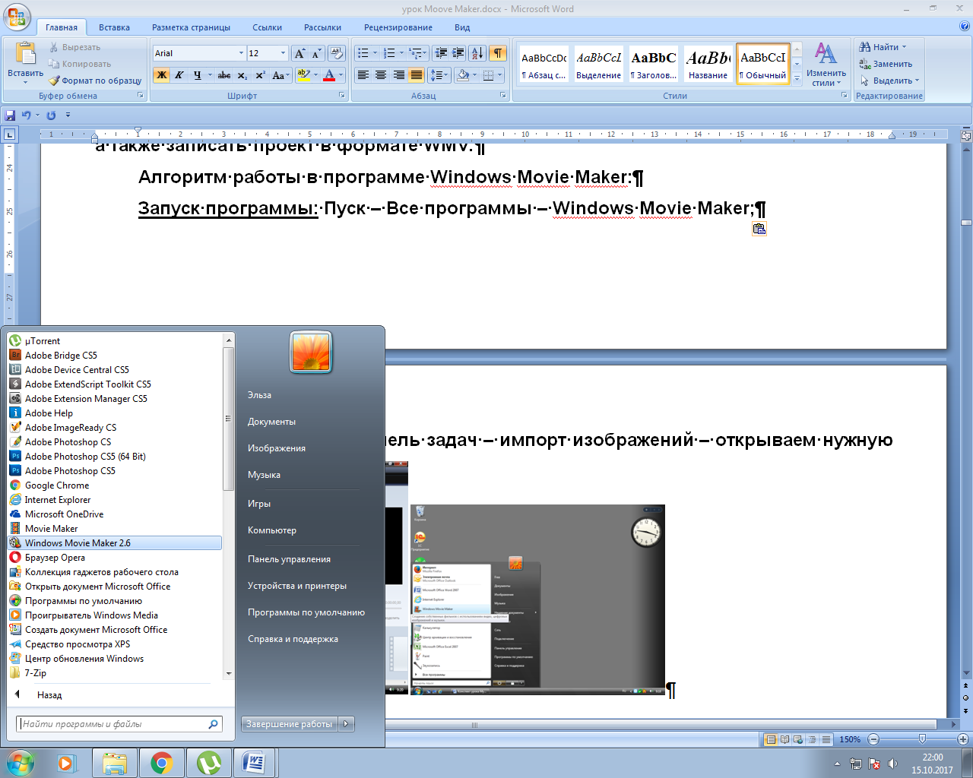The width and height of the screenshot is (973, 778).
Task: Switch to the Рецензирование tab
Action: tap(398, 27)
